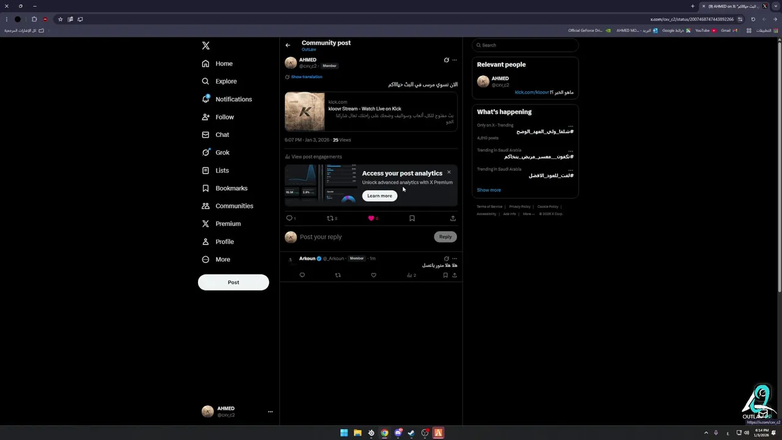Open AHMED in Relevant people
The image size is (782, 440).
(500, 79)
